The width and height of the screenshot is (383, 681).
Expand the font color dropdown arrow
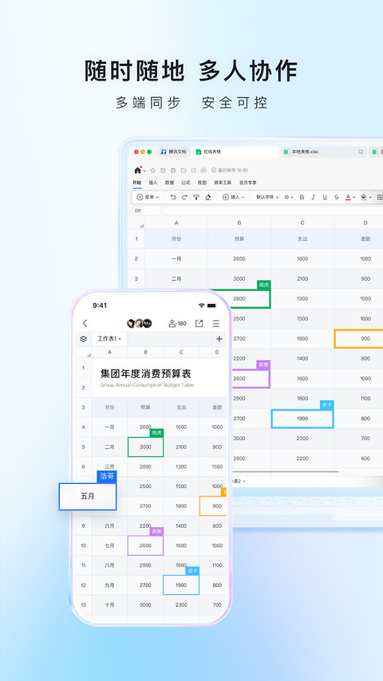(355, 197)
